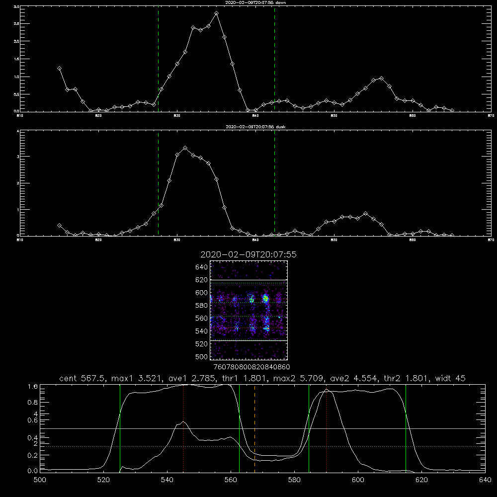The width and height of the screenshot is (497, 497).
Task: Select the green vertical line at 615
Action: (x=406, y=428)
